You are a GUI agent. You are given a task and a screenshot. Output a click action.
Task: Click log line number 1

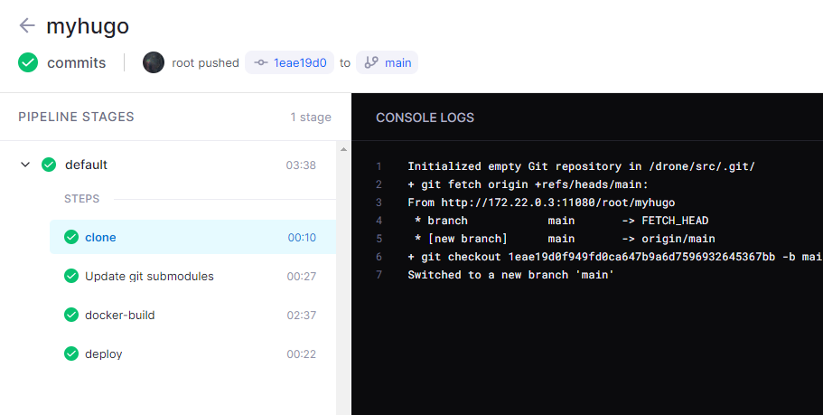point(379,166)
